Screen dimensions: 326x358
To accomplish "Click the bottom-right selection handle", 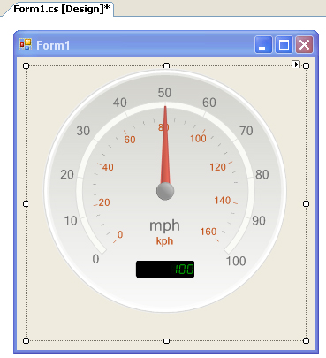I will (307, 341).
